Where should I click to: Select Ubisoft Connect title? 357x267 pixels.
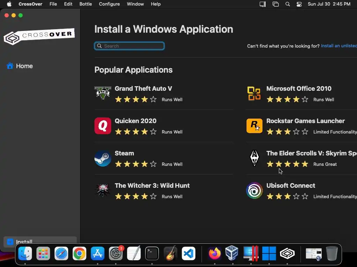click(291, 186)
